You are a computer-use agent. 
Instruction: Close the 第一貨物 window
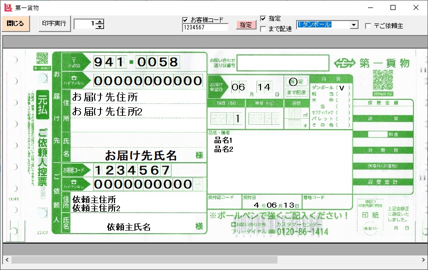point(415,7)
